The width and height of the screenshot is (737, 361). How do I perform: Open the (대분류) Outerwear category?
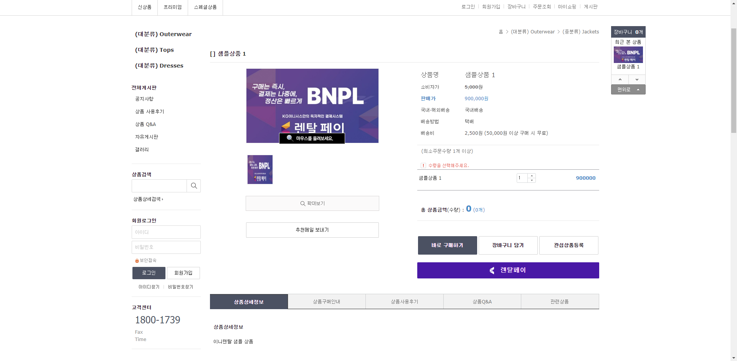tap(163, 34)
